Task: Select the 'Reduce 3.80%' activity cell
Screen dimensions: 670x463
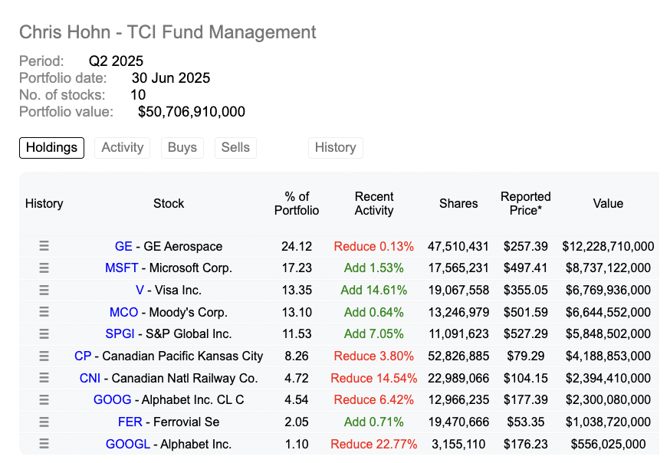Action: (x=374, y=356)
